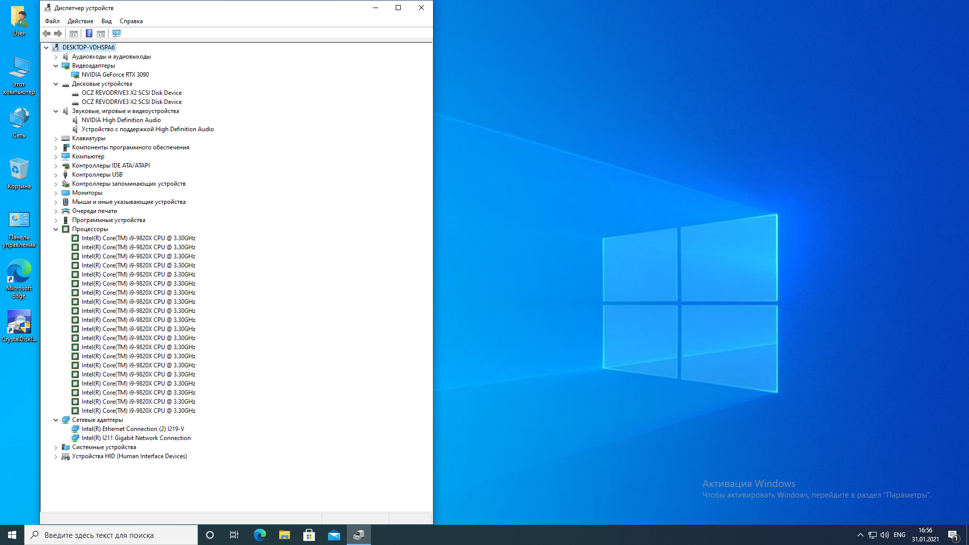Click the Контроллеры IDE ATA/ATAPI icon

66,166
